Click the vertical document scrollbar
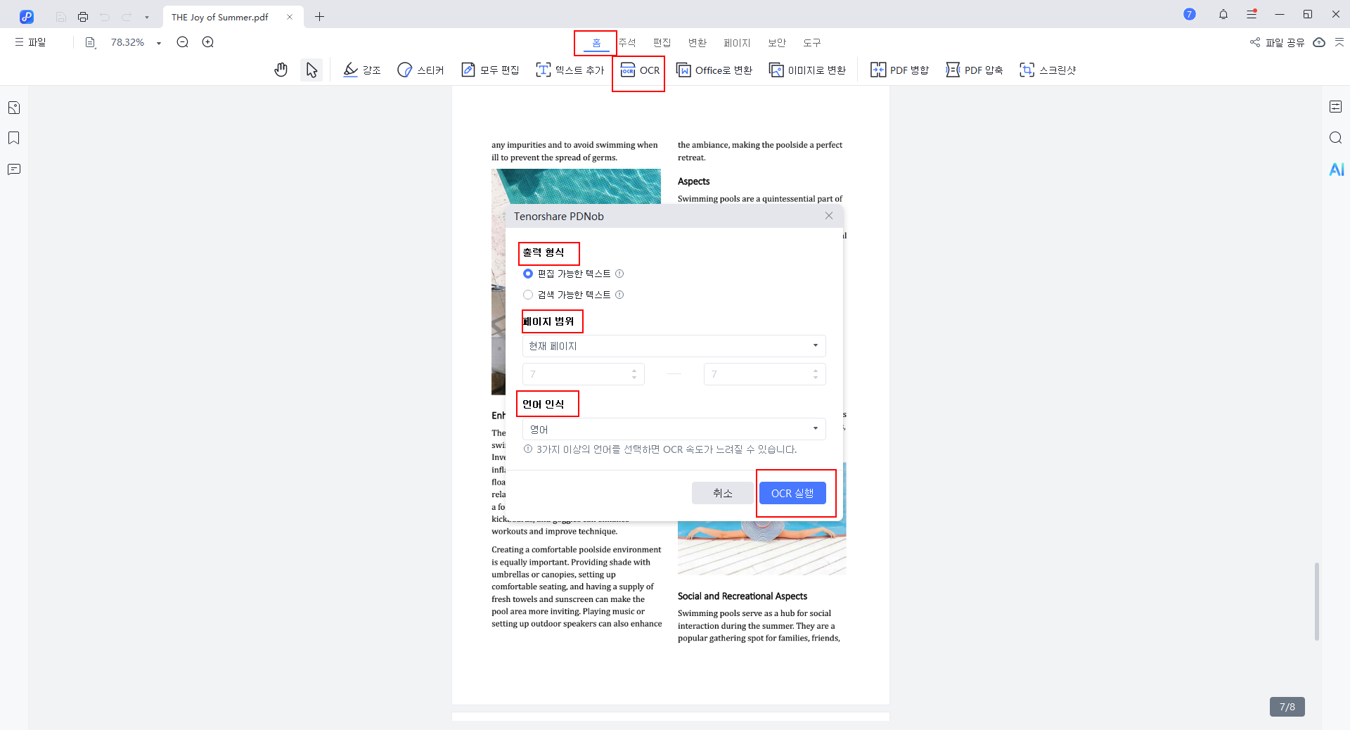The height and width of the screenshot is (730, 1350). tap(1317, 601)
